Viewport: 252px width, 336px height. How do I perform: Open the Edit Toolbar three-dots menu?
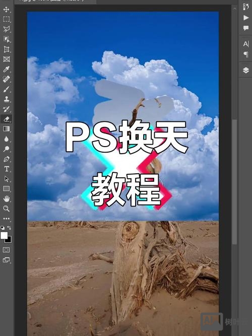[x=6, y=219]
